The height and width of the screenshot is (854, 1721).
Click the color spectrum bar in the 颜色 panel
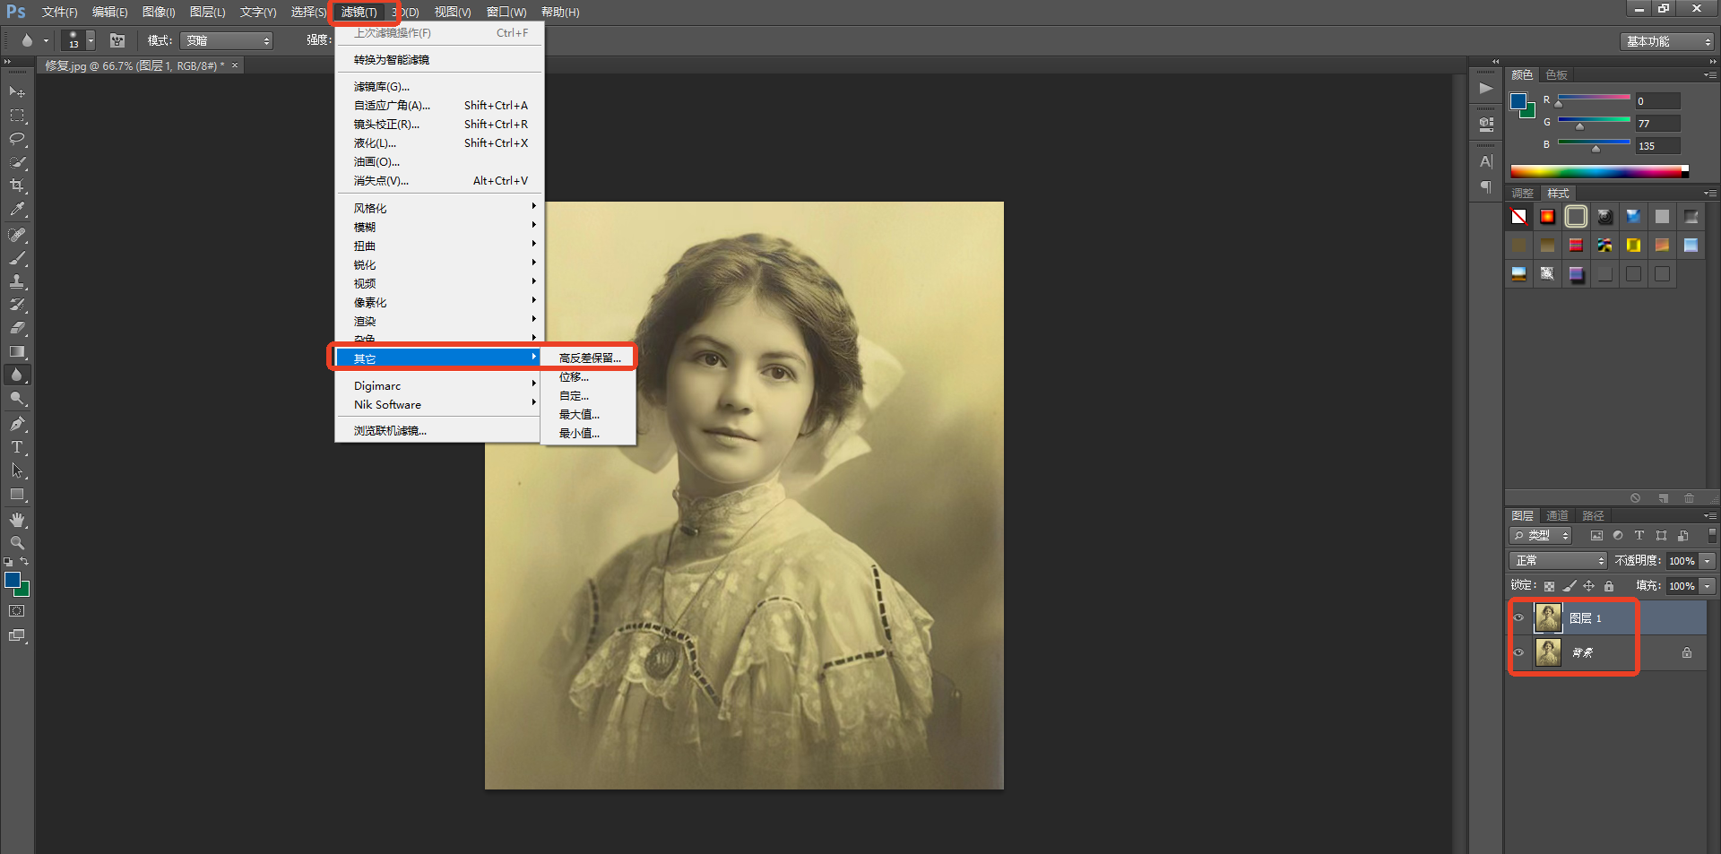(1597, 171)
